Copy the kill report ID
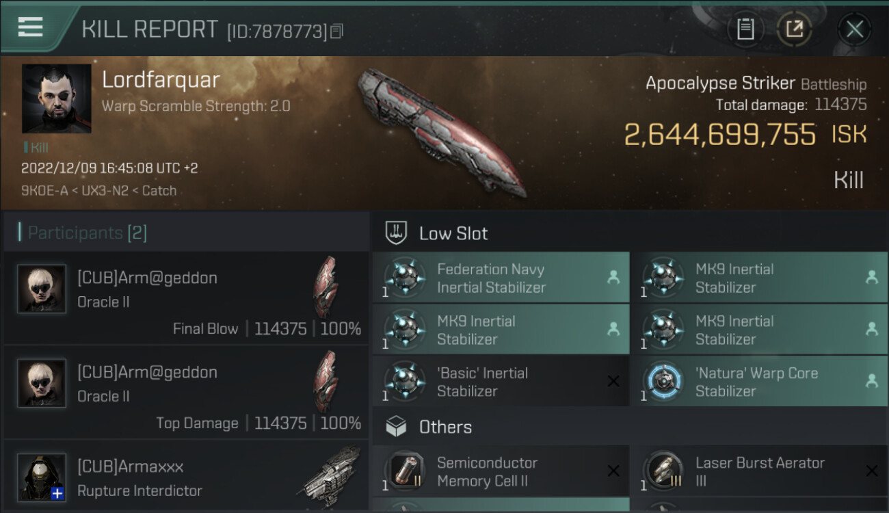The height and width of the screenshot is (513, 889). click(x=336, y=31)
